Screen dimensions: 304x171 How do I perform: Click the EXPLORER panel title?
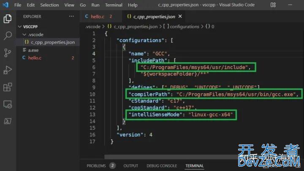32,17
